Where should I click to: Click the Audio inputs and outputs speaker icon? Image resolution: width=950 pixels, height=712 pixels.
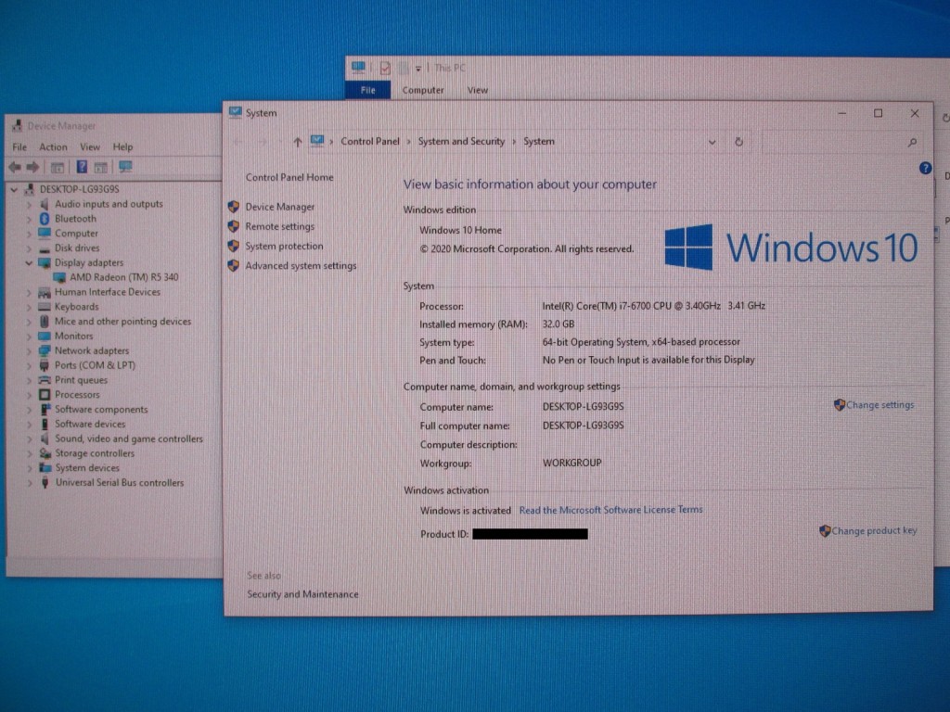(x=44, y=204)
